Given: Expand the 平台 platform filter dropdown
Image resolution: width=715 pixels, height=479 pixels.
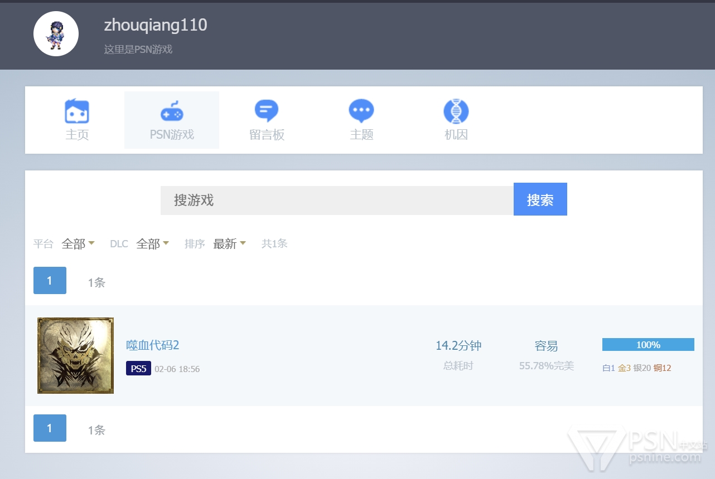Looking at the screenshot, I should point(78,244).
